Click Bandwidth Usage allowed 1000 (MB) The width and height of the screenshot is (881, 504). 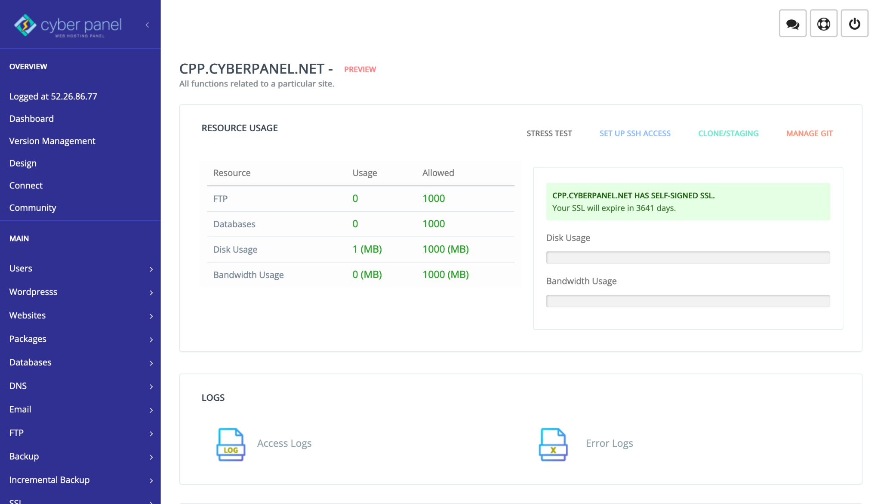446,275
